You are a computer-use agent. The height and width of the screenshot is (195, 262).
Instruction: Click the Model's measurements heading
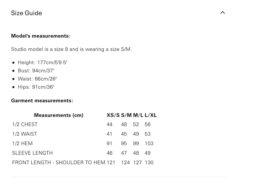click(41, 36)
